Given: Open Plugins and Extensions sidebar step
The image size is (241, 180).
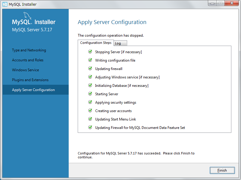Looking at the screenshot, I should [x=30, y=80].
